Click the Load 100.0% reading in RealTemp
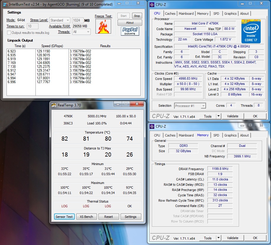The height and width of the screenshot is (245, 271). 97,123
